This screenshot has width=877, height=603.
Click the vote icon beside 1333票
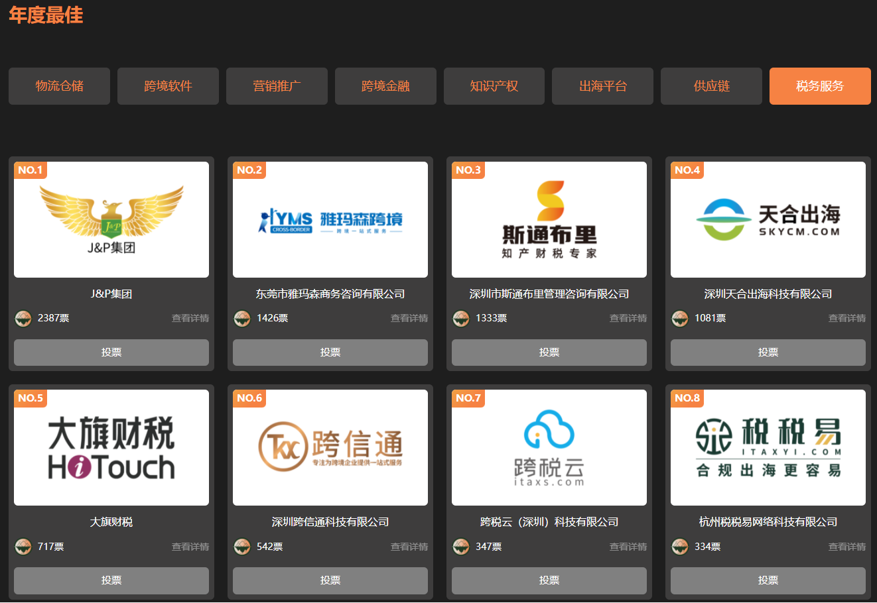point(461,319)
